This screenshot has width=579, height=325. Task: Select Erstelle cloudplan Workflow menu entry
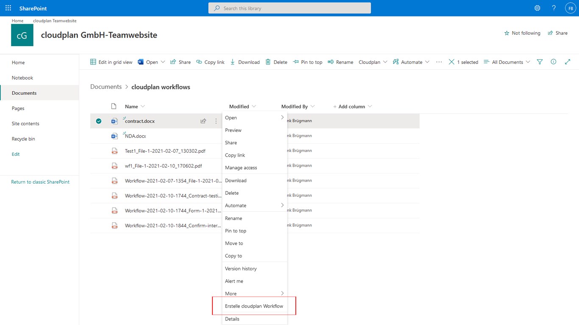(x=255, y=306)
